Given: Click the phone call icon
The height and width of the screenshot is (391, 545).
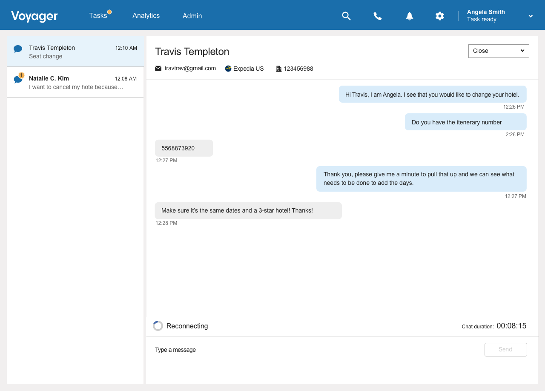Looking at the screenshot, I should point(378,16).
